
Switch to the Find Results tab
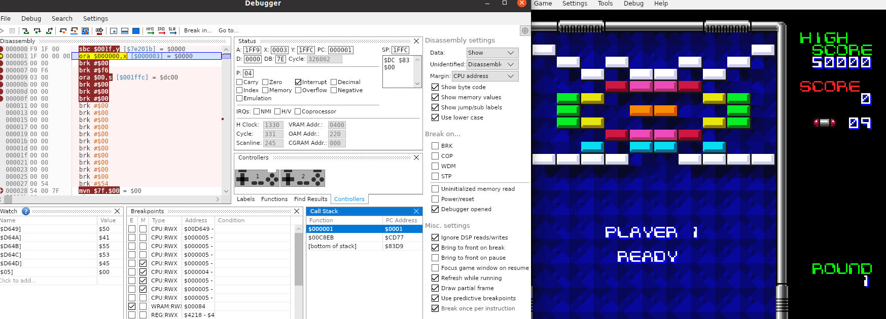tap(310, 199)
